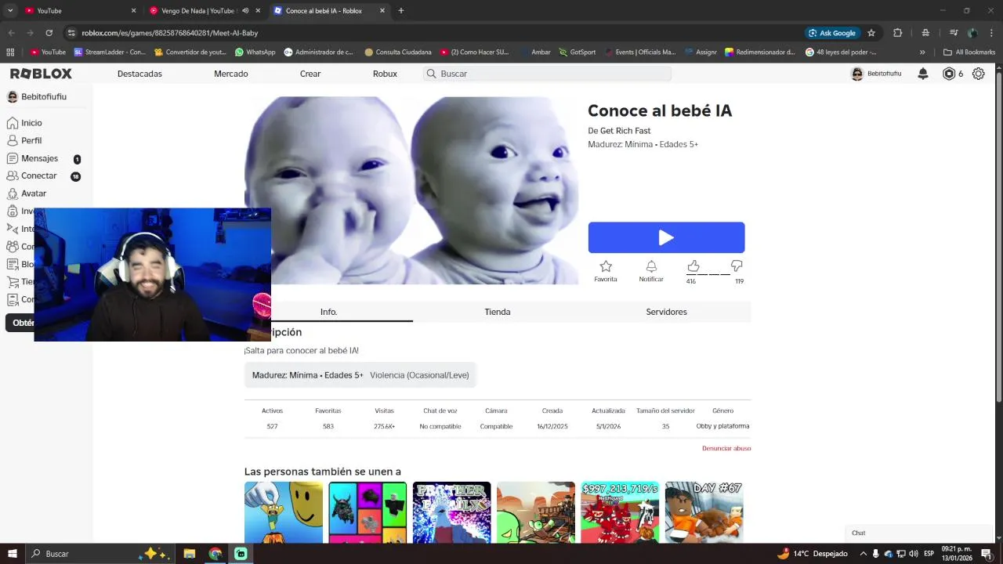Click the Roblox logo in header
The height and width of the screenshot is (564, 1003).
(41, 74)
